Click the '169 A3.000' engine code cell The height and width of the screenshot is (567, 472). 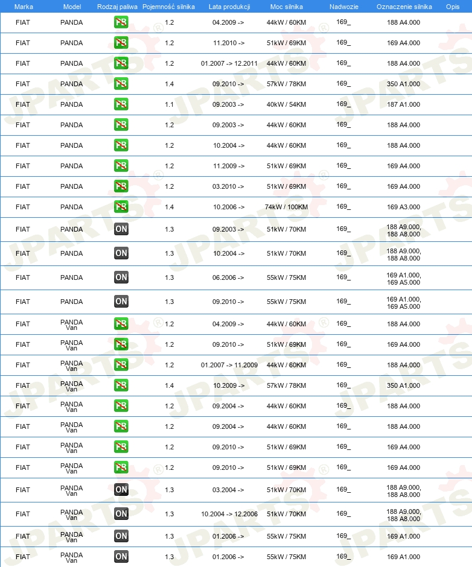[x=404, y=207]
